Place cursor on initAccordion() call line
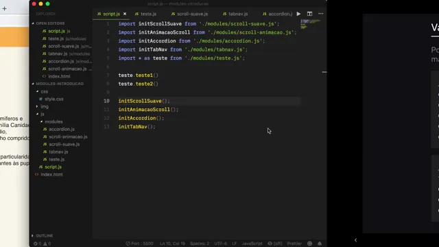 (141, 118)
